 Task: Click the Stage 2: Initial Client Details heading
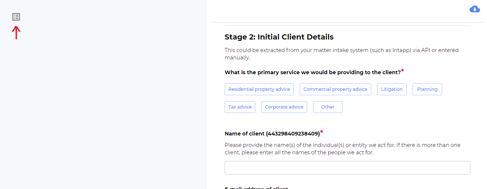click(279, 37)
